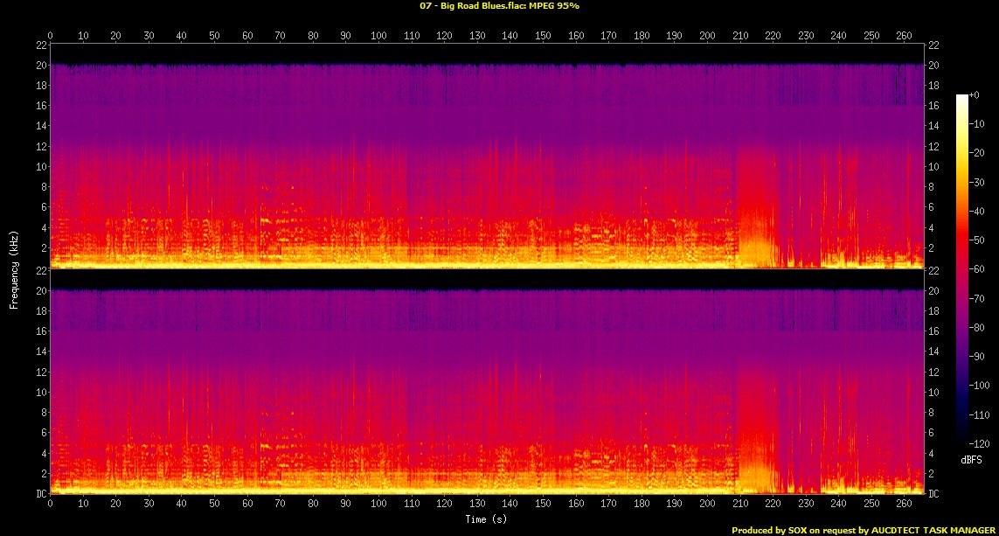Viewport: 999px width, 536px height.
Task: Select the white '+0' end of the color scale
Action: click(962, 96)
